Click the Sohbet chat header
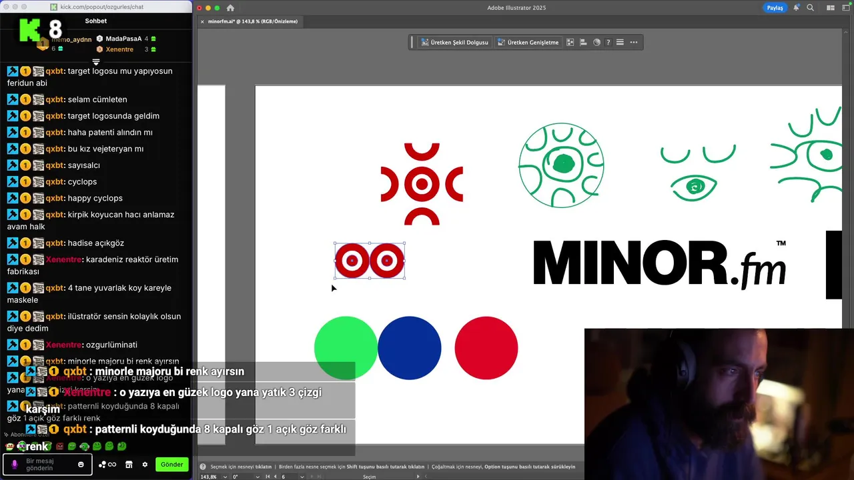The height and width of the screenshot is (480, 854). click(x=96, y=21)
